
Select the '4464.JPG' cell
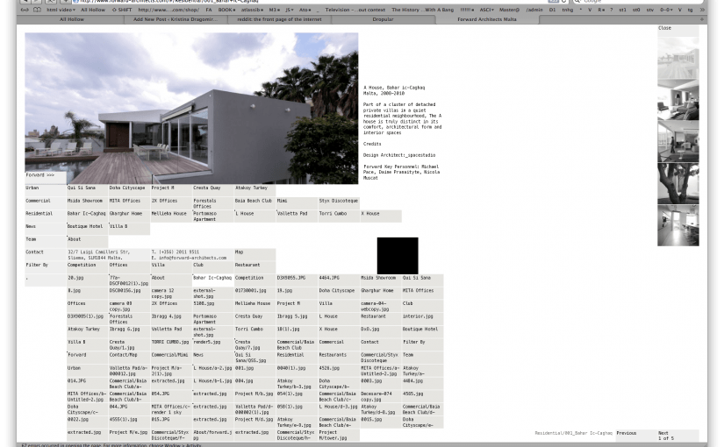pyautogui.click(x=339, y=280)
